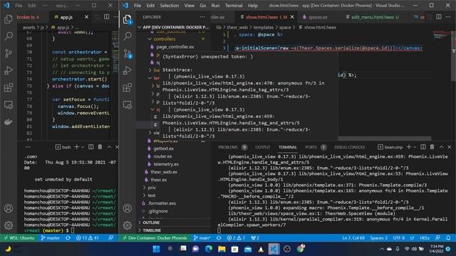Open Run and Debug in right window

pos(128,70)
